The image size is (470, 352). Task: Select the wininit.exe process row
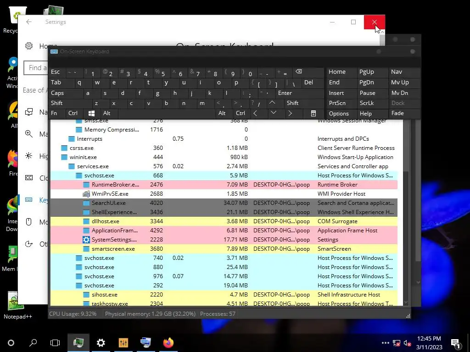[224, 157]
